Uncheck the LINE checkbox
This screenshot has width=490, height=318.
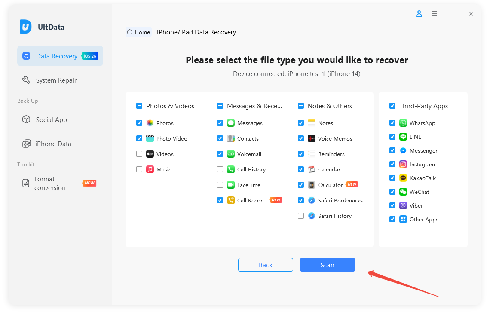click(x=392, y=137)
